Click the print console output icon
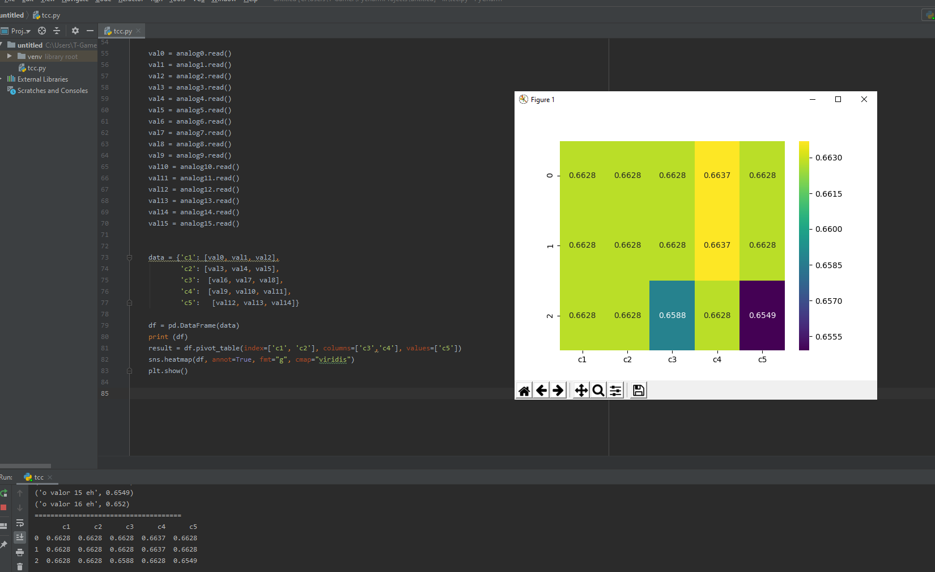The height and width of the screenshot is (572, 935). pos(20,553)
